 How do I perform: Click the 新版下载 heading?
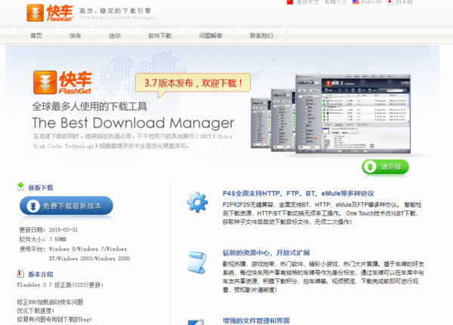(41, 188)
